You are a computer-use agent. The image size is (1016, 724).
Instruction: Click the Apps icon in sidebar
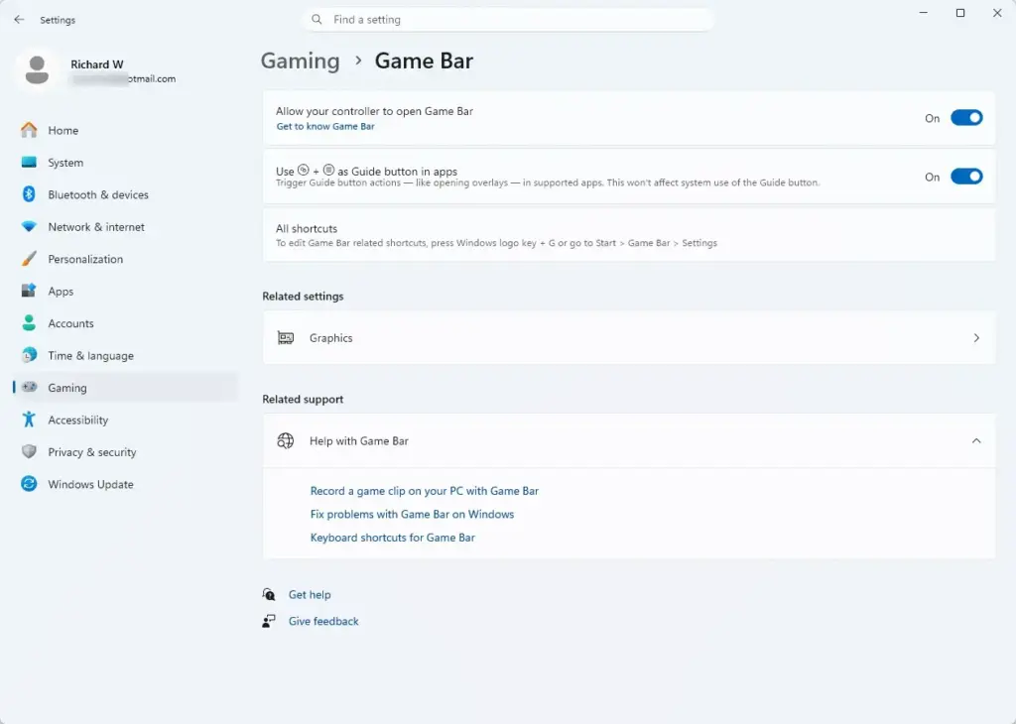tap(29, 291)
